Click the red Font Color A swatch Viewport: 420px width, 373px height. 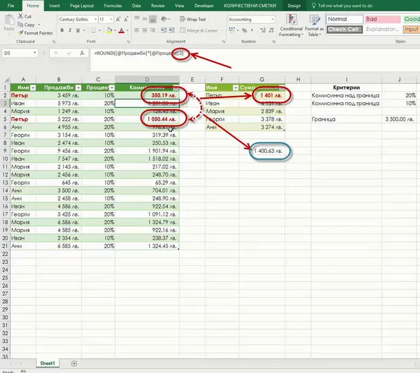click(x=121, y=30)
